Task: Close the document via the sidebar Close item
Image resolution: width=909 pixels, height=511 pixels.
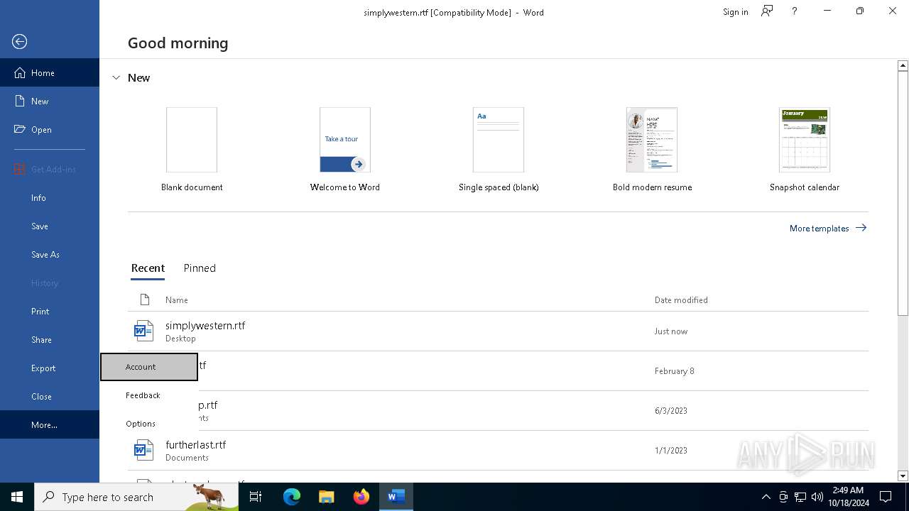Action: click(x=50, y=396)
